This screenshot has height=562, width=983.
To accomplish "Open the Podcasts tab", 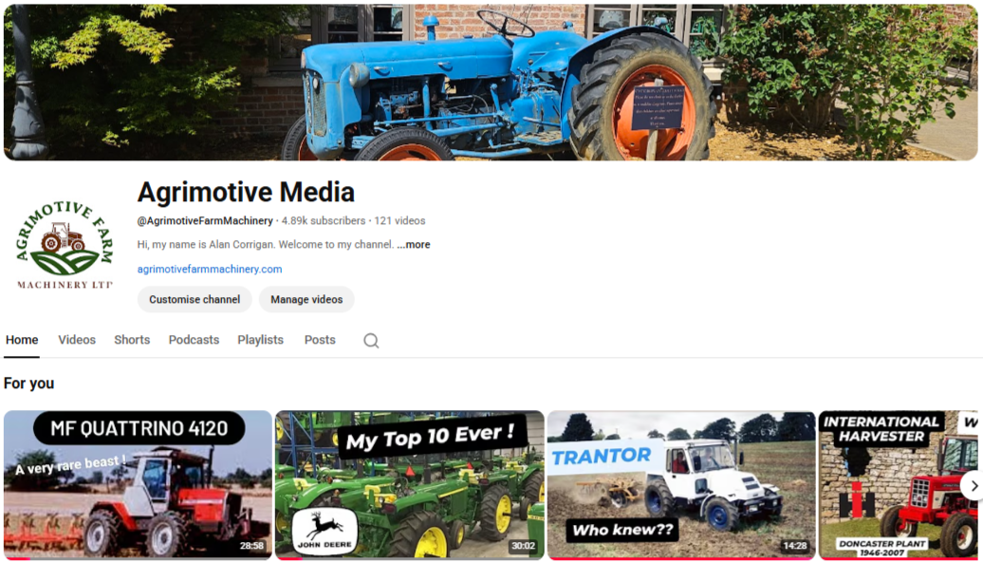I will [194, 340].
